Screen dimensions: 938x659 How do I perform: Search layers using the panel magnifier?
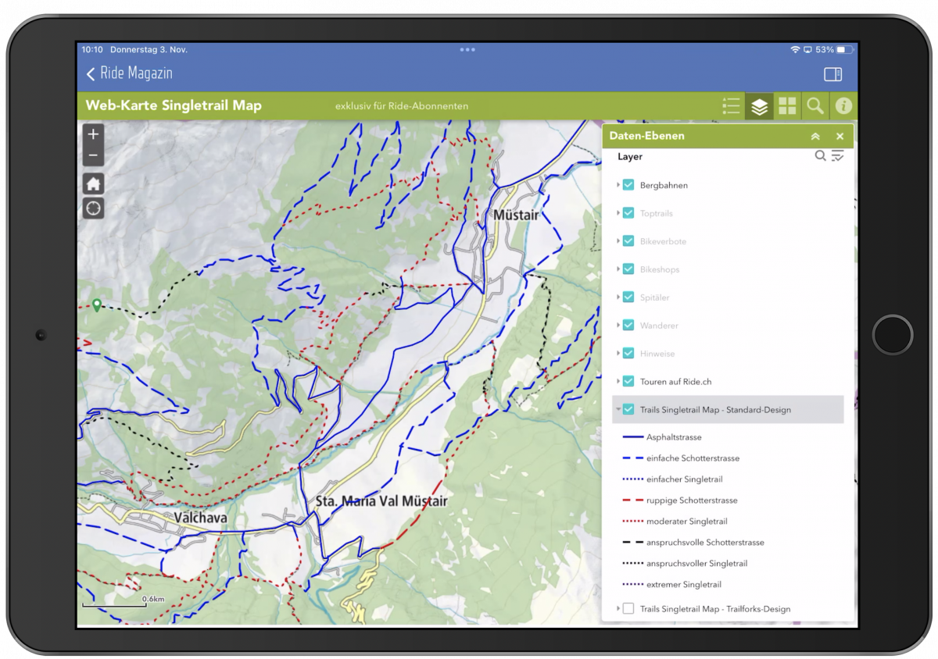tap(820, 155)
